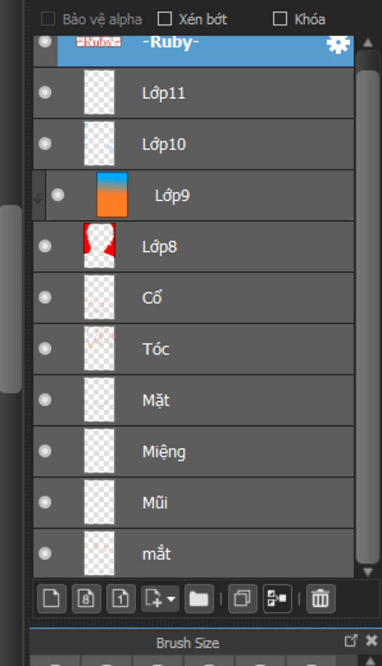Add a new 8-bit layer
This screenshot has height=666, width=382.
coord(86,599)
